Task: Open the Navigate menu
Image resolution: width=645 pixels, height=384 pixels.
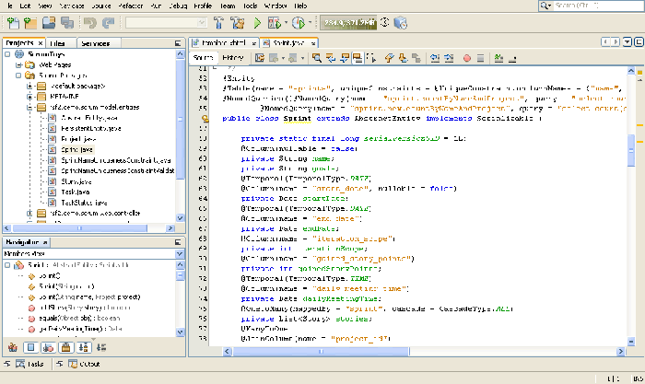Action: (x=72, y=6)
